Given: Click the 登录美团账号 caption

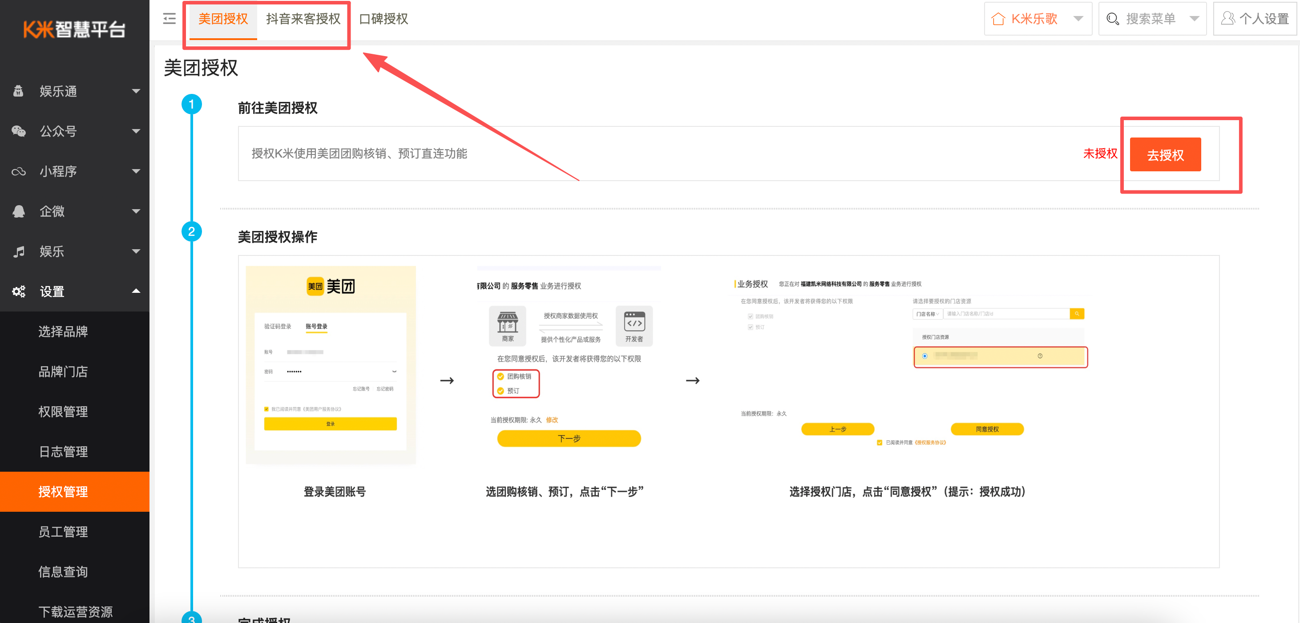Looking at the screenshot, I should 334,492.
